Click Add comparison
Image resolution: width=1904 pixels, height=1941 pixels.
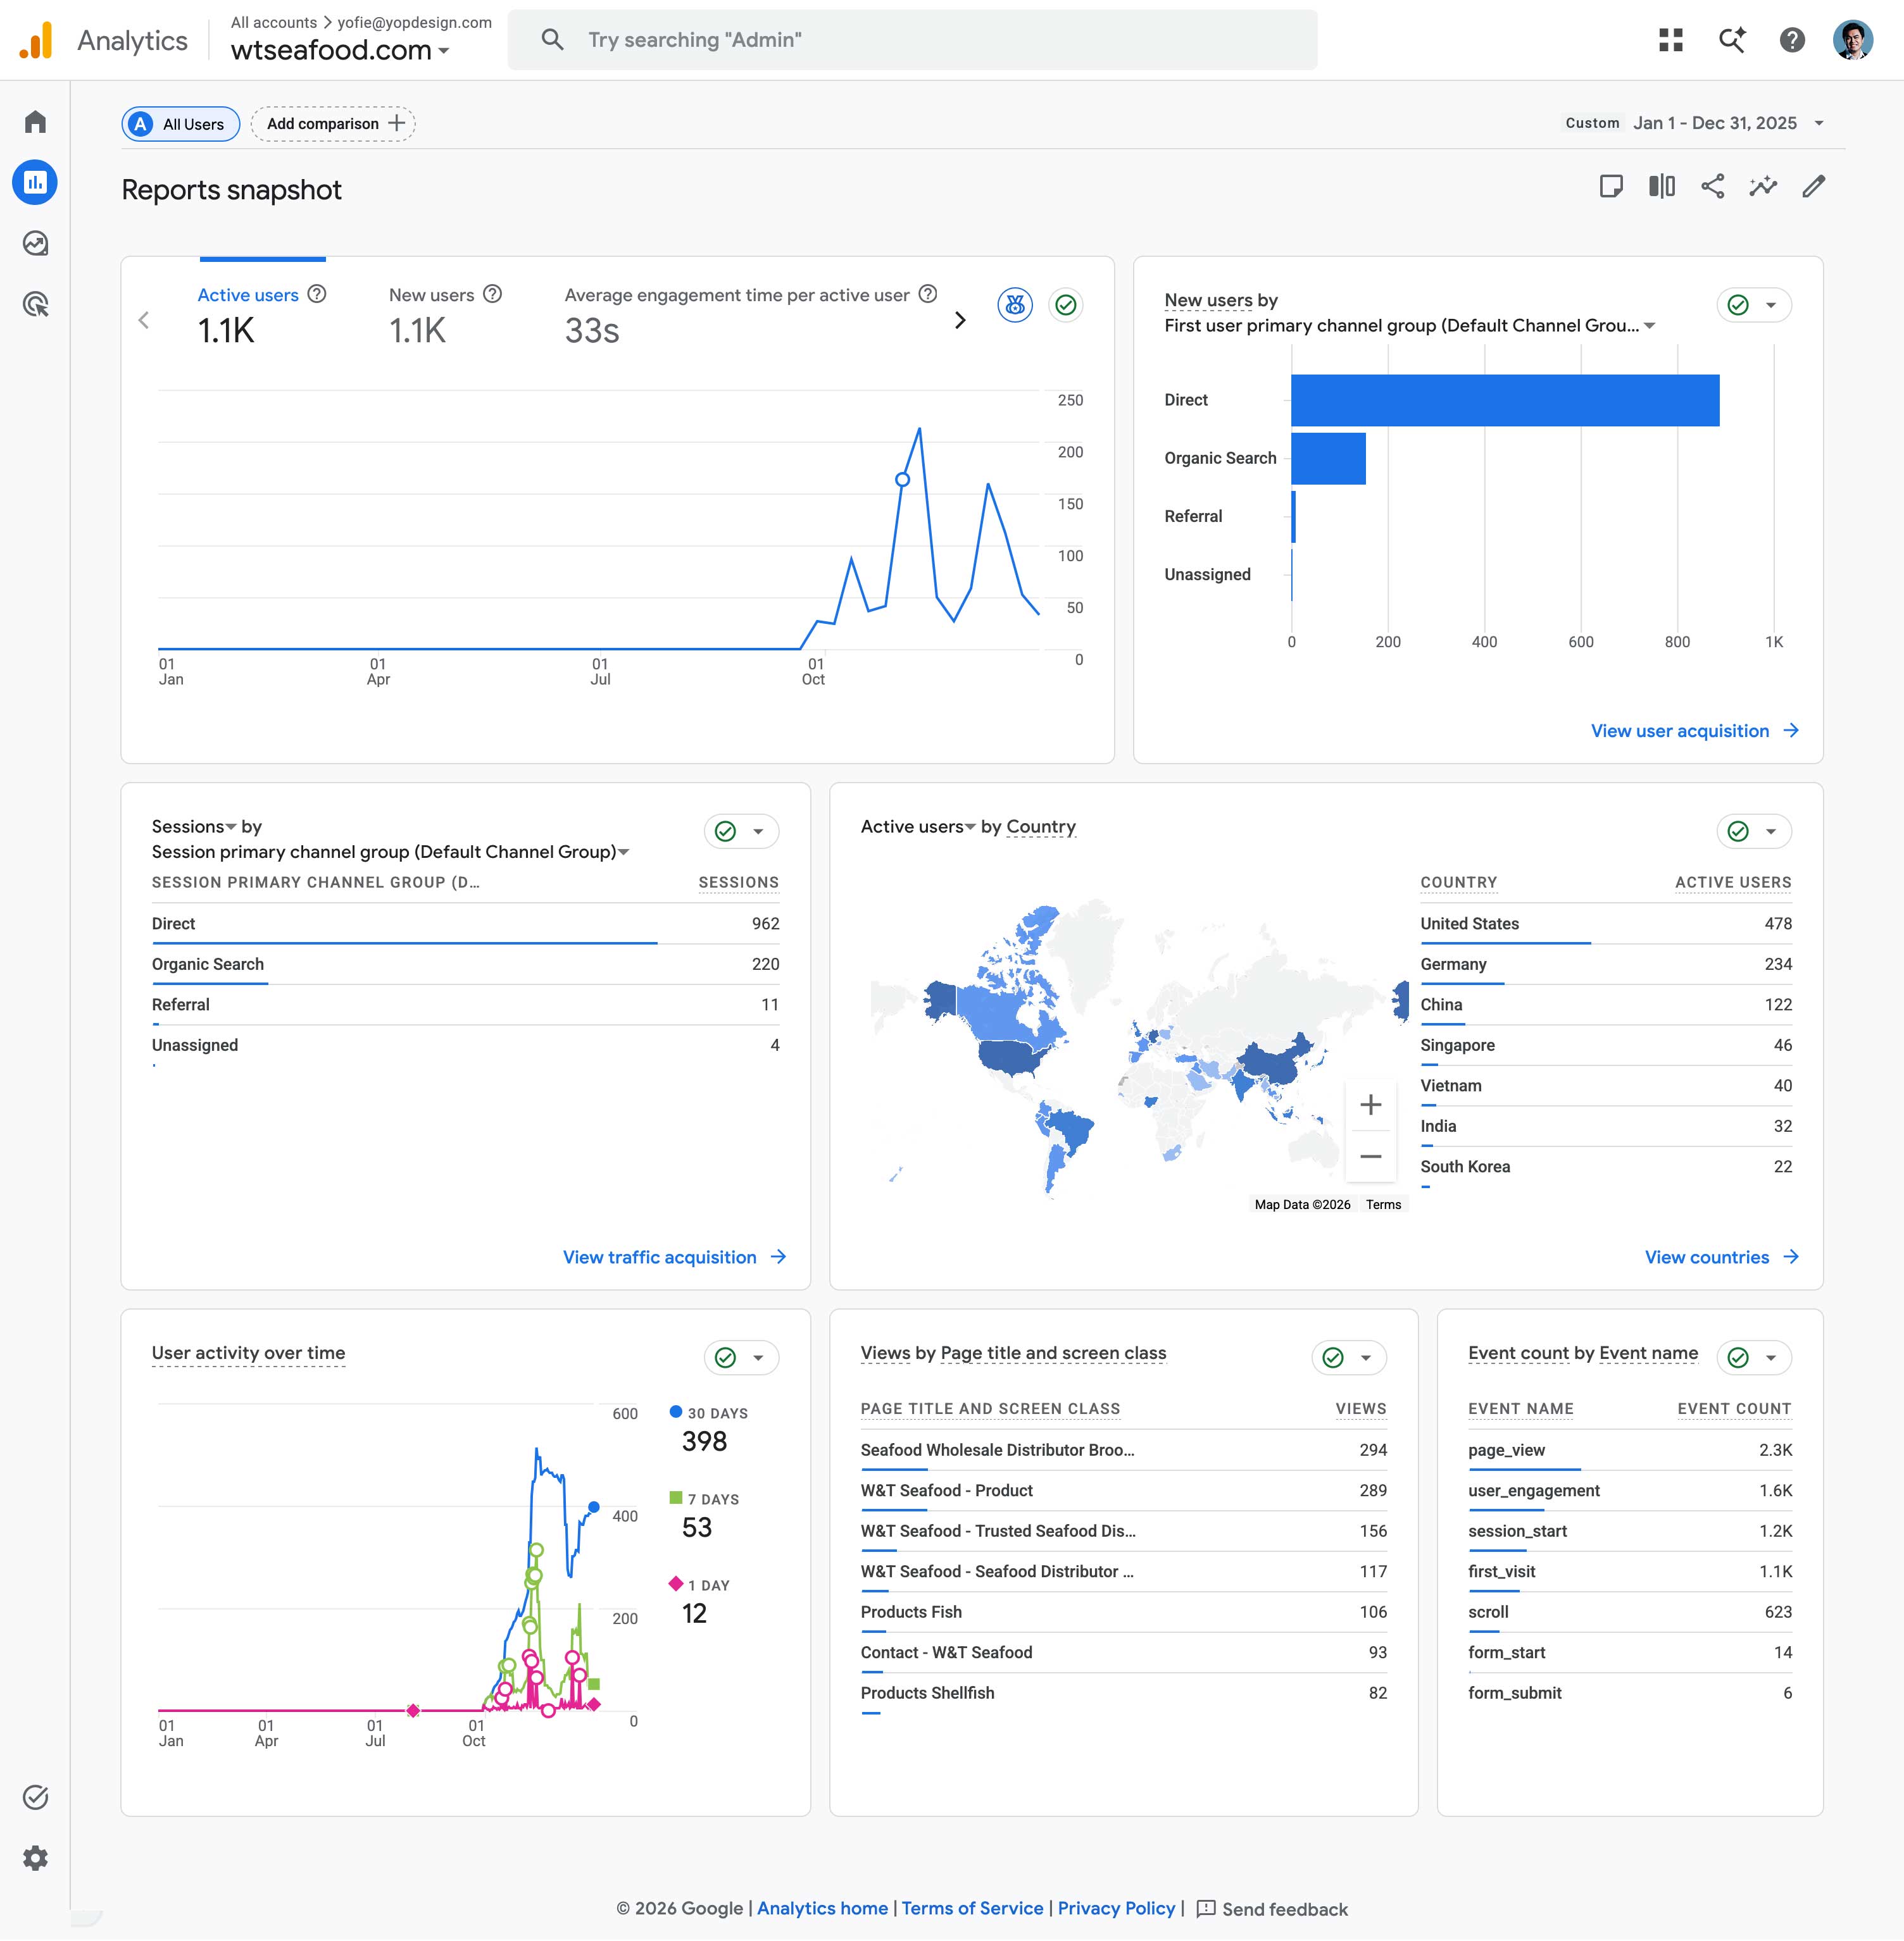pyautogui.click(x=334, y=124)
